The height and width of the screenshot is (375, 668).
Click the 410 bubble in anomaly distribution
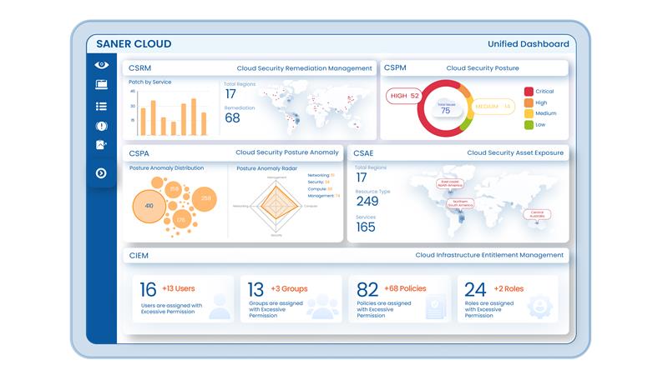tap(149, 205)
